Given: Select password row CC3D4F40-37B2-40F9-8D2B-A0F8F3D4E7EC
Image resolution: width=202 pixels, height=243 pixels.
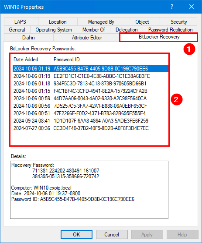Looking at the screenshot, I should click(90, 128).
